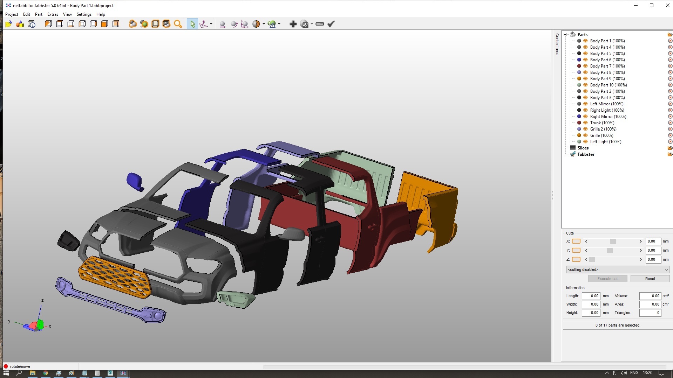
Task: Select Body Part 10 in the parts tree
Action: click(608, 85)
